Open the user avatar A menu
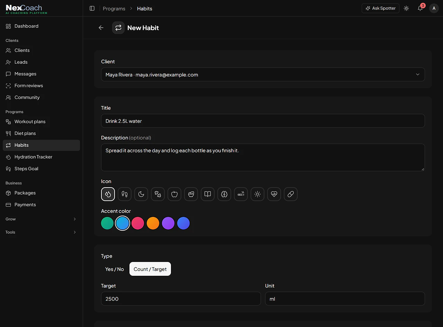The image size is (443, 327). (434, 8)
